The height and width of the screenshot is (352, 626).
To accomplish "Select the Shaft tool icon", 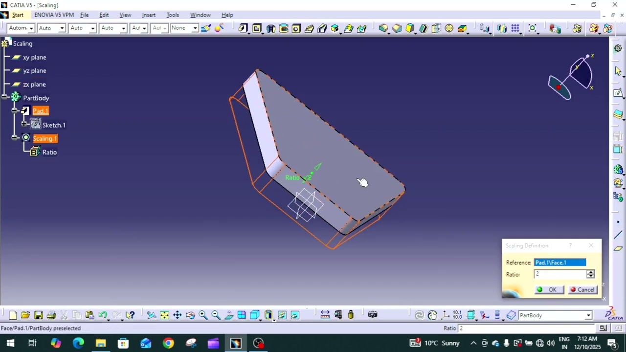I will (x=270, y=28).
